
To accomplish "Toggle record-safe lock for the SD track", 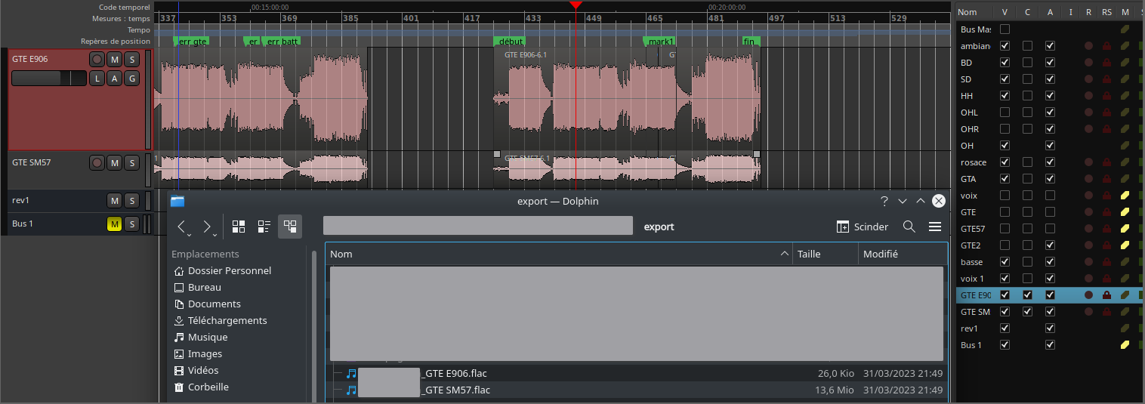I will (1106, 79).
